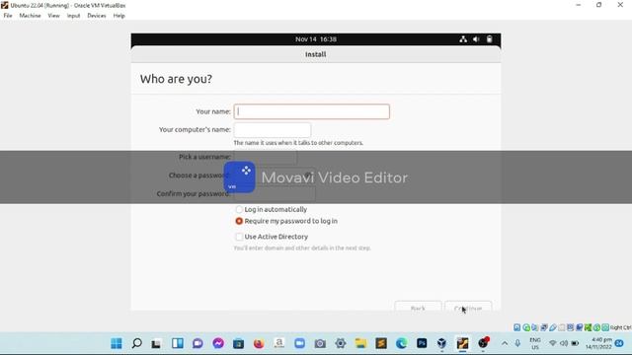Switch the ENG US input language indicator
This screenshot has height=355, width=632.
coord(535,343)
